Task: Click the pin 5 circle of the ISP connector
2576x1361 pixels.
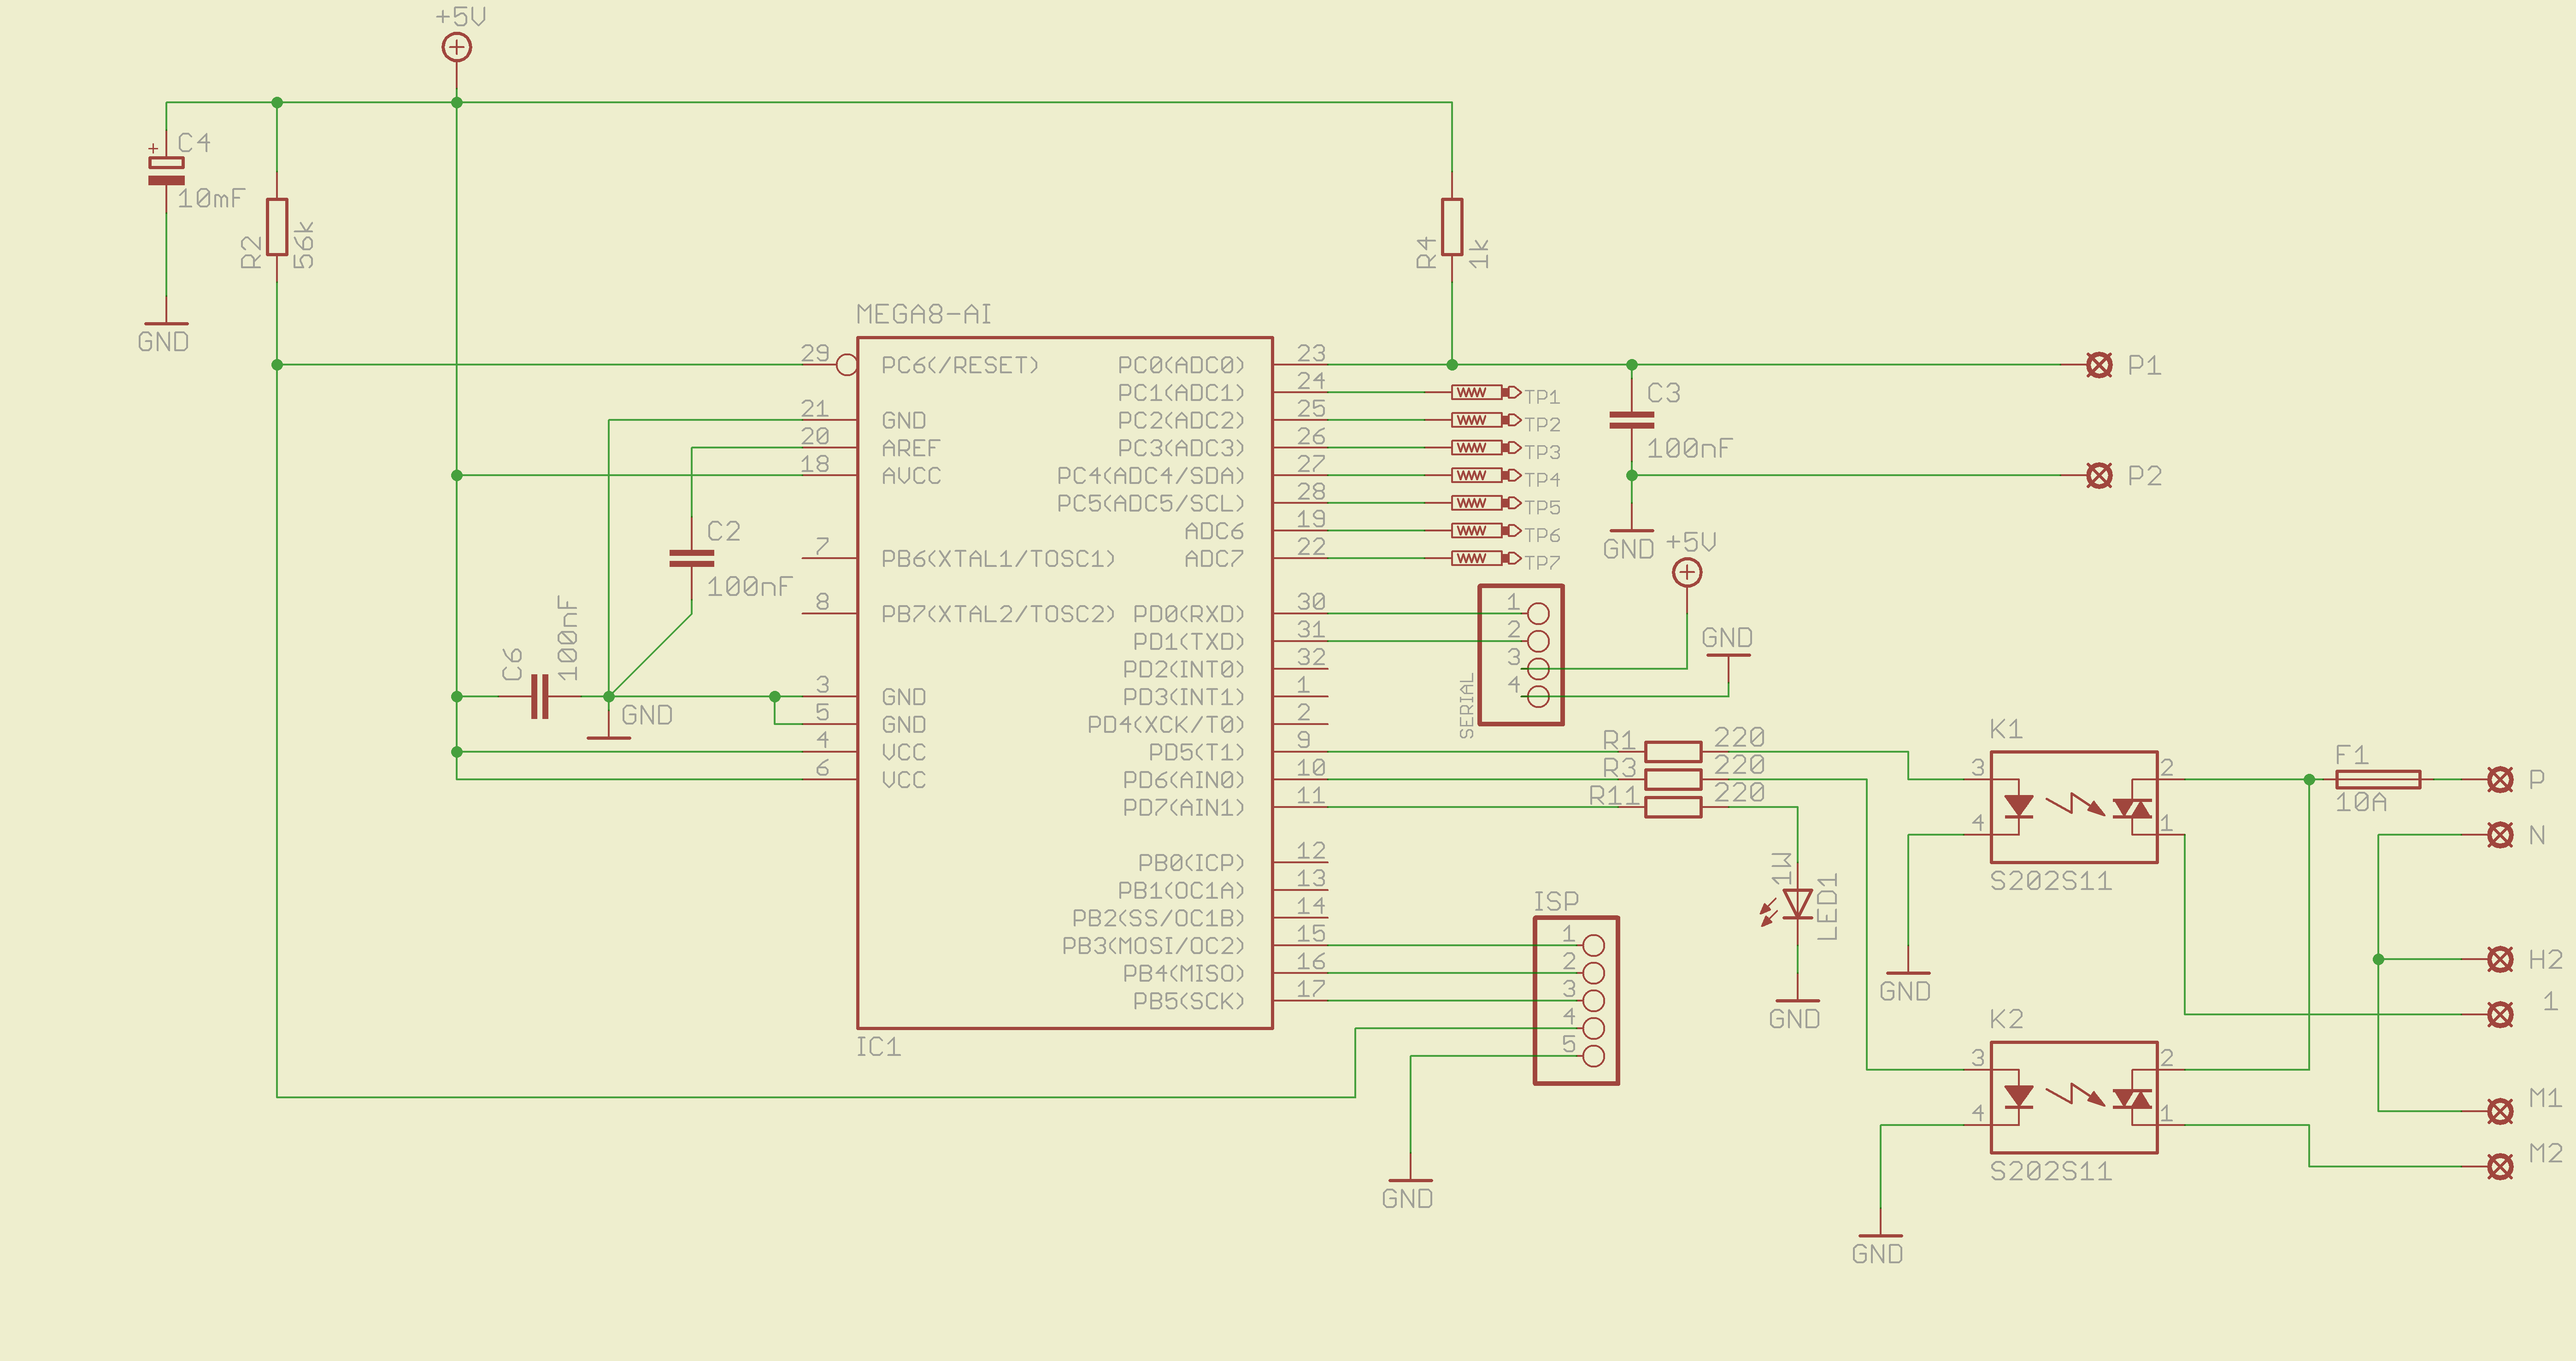Action: (x=1594, y=1056)
